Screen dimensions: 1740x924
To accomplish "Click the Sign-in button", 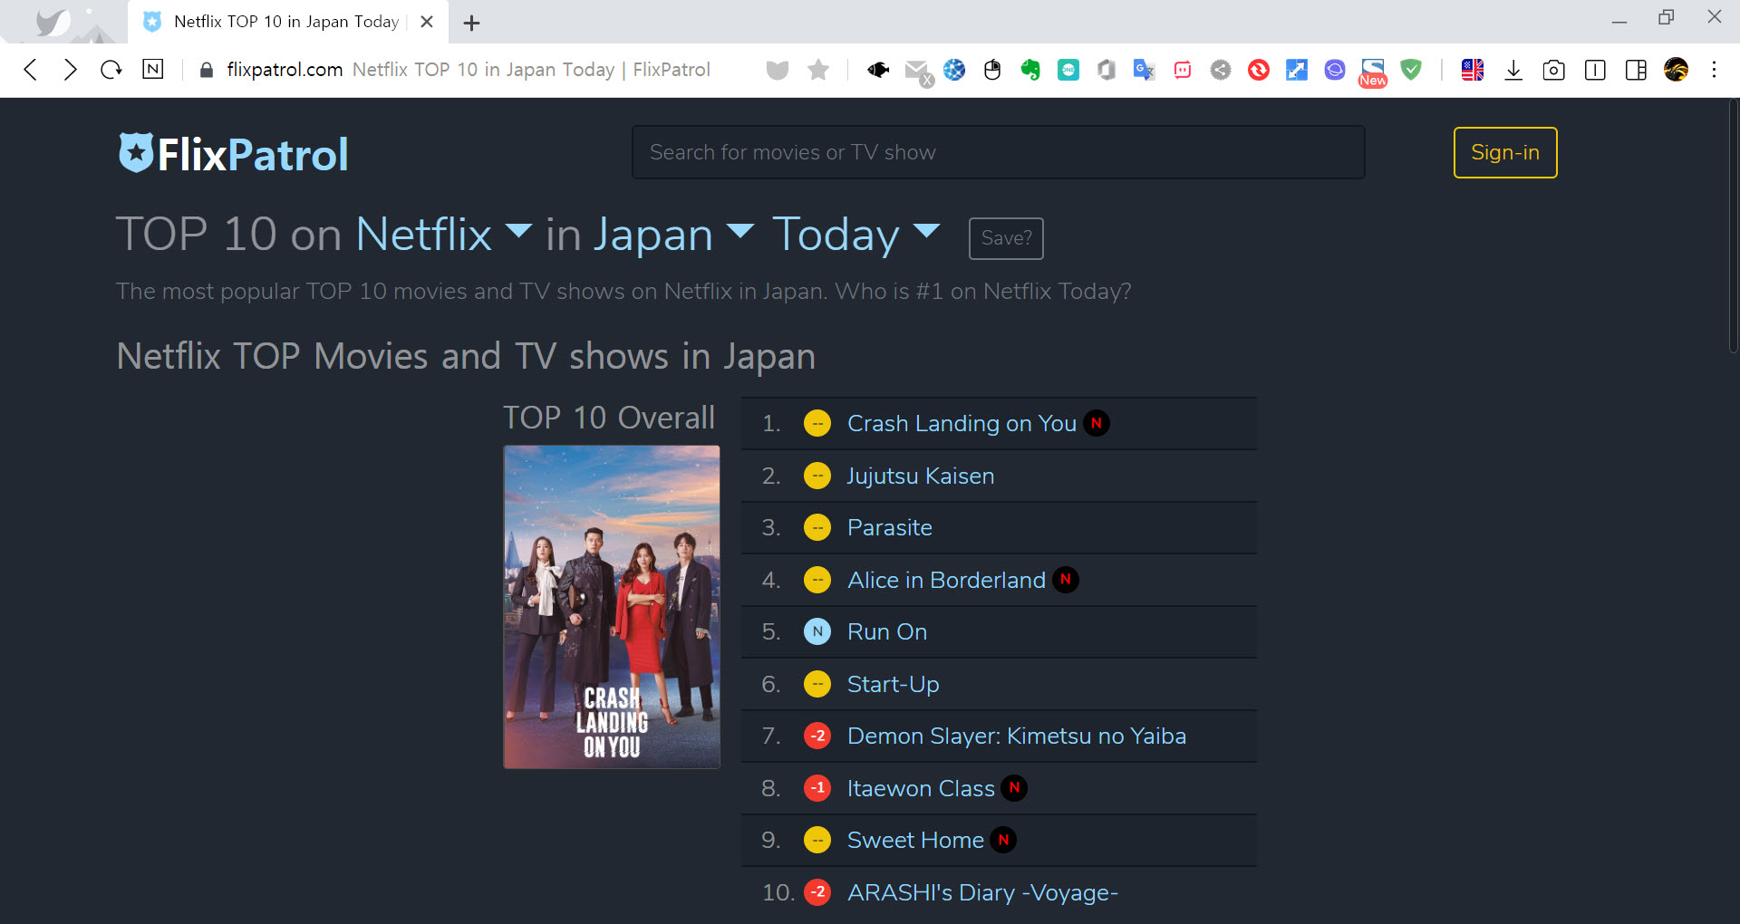I will [x=1505, y=152].
